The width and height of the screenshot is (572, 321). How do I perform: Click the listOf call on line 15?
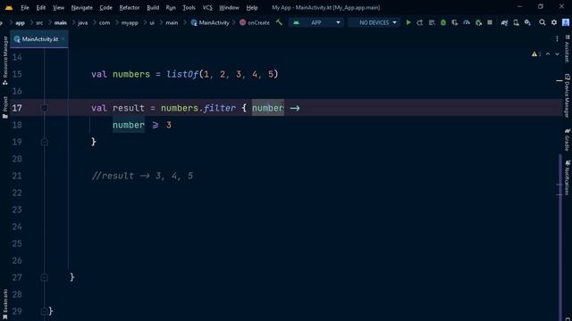point(182,74)
